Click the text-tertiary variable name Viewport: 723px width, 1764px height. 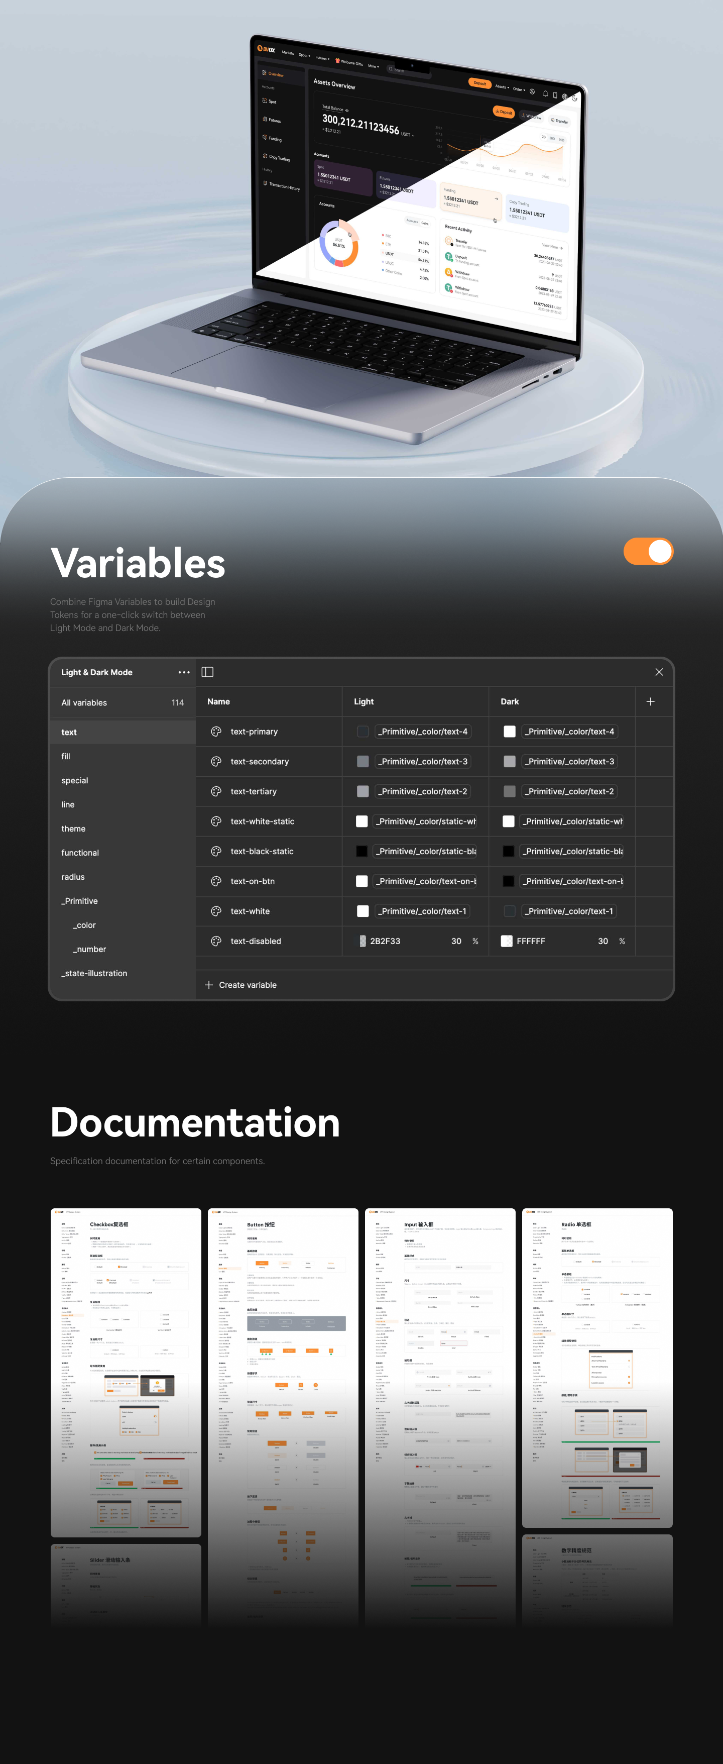click(254, 792)
